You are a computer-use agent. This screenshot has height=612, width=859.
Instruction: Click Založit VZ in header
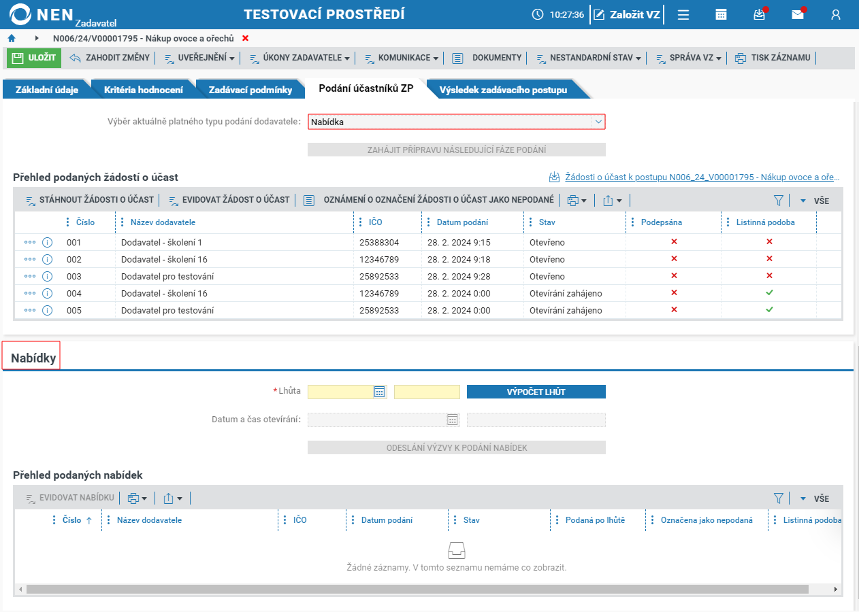click(x=627, y=14)
